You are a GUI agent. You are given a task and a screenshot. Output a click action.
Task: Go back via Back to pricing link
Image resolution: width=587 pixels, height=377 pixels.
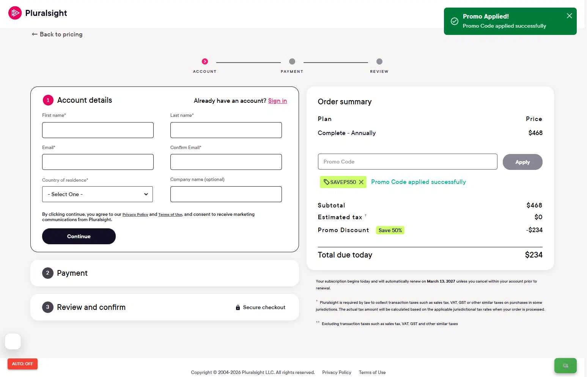[57, 34]
